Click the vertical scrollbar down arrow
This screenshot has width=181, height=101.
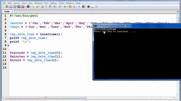tap(178, 95)
